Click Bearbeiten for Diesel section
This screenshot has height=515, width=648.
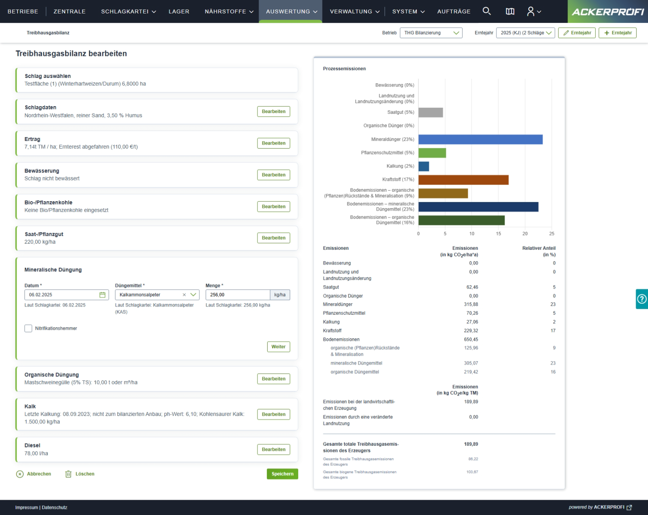point(273,449)
